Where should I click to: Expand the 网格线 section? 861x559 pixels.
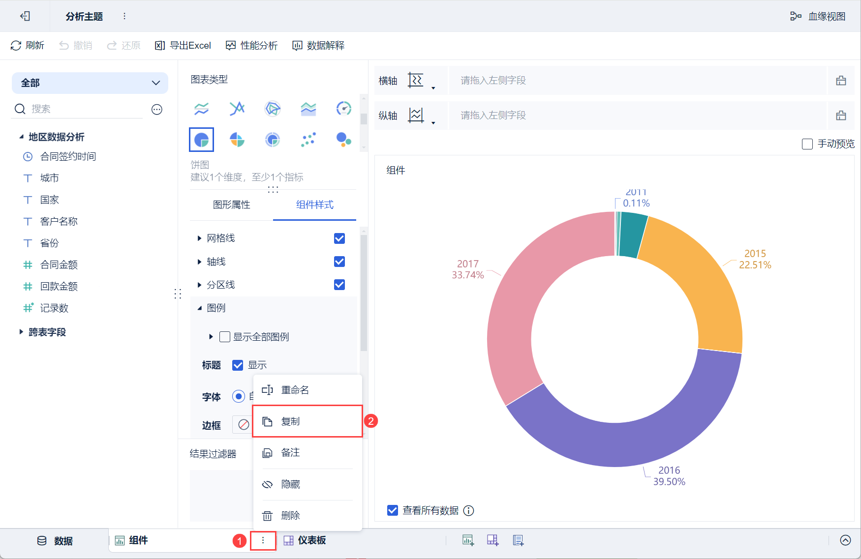pos(199,238)
